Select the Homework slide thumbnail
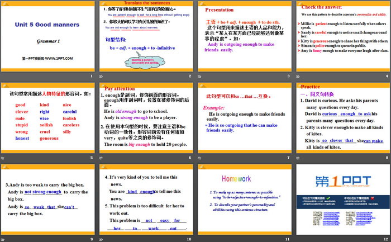 [245, 200]
